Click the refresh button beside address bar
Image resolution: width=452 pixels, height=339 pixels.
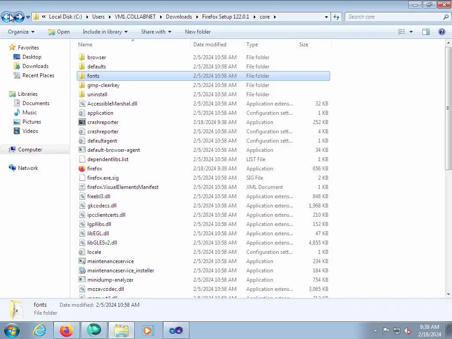point(336,17)
